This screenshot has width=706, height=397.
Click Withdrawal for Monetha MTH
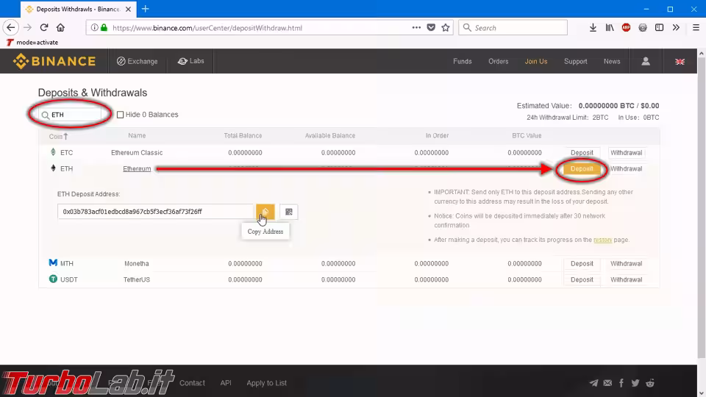627,264
